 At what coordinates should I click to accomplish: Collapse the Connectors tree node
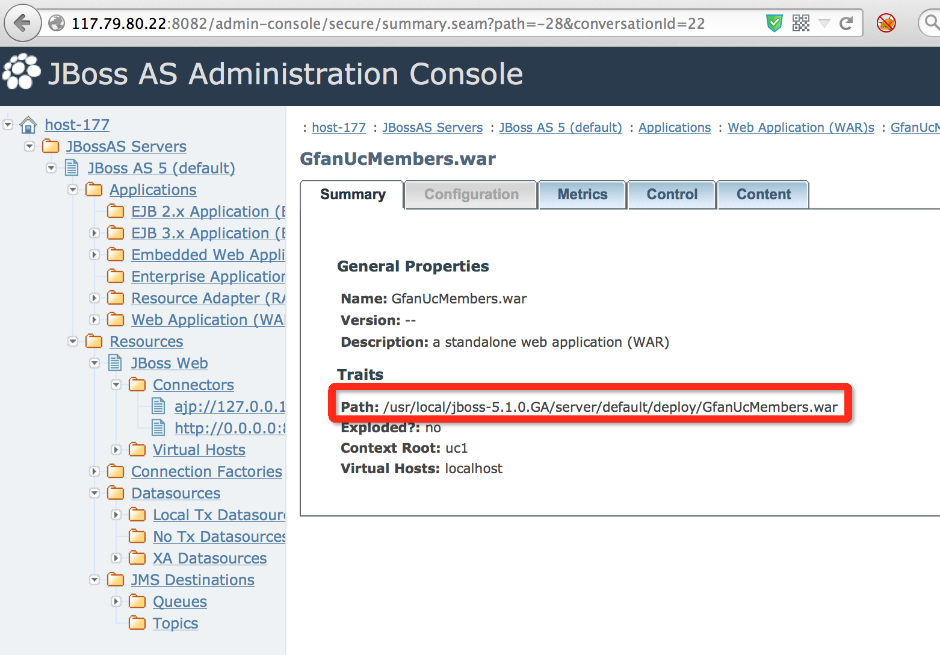(116, 385)
